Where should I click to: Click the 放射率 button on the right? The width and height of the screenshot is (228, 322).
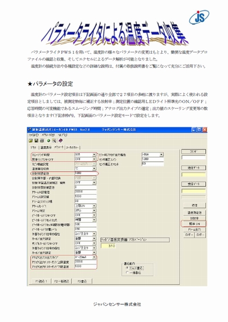[194, 218]
